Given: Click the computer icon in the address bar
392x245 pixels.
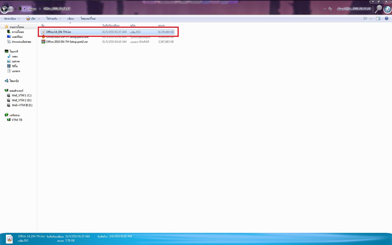Looking at the screenshot, I should 20,9.
